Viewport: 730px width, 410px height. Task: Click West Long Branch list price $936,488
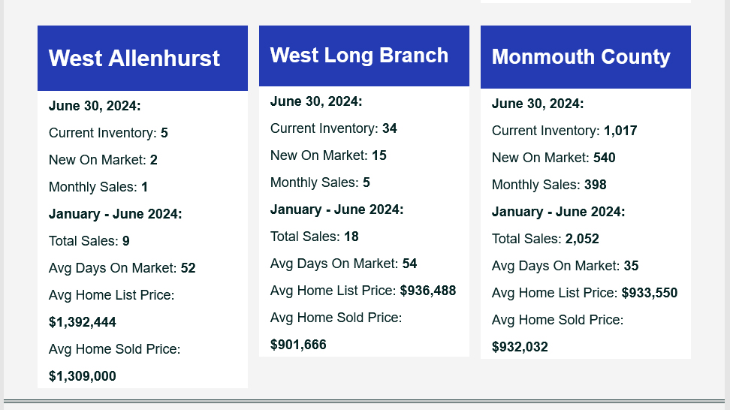(x=428, y=291)
